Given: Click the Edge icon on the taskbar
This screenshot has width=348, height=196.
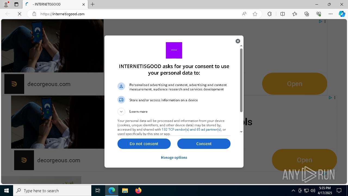Looking at the screenshot, I should (x=112, y=191).
